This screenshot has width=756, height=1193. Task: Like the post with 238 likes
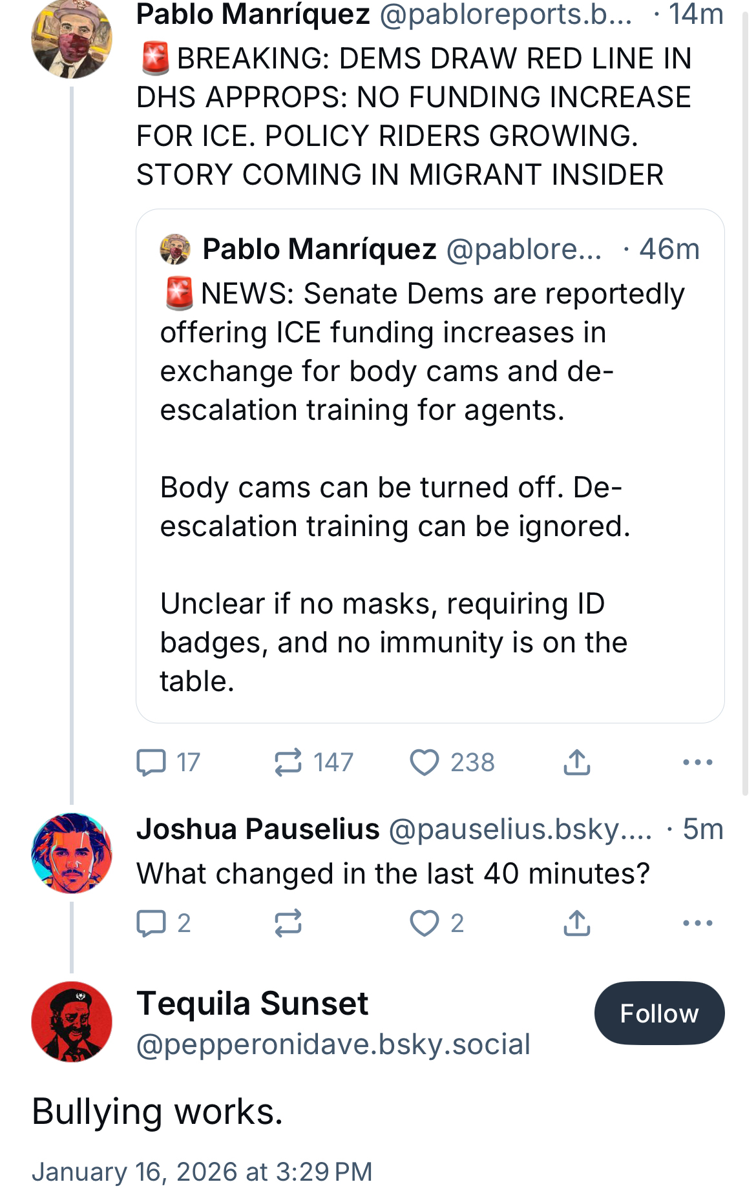(425, 762)
